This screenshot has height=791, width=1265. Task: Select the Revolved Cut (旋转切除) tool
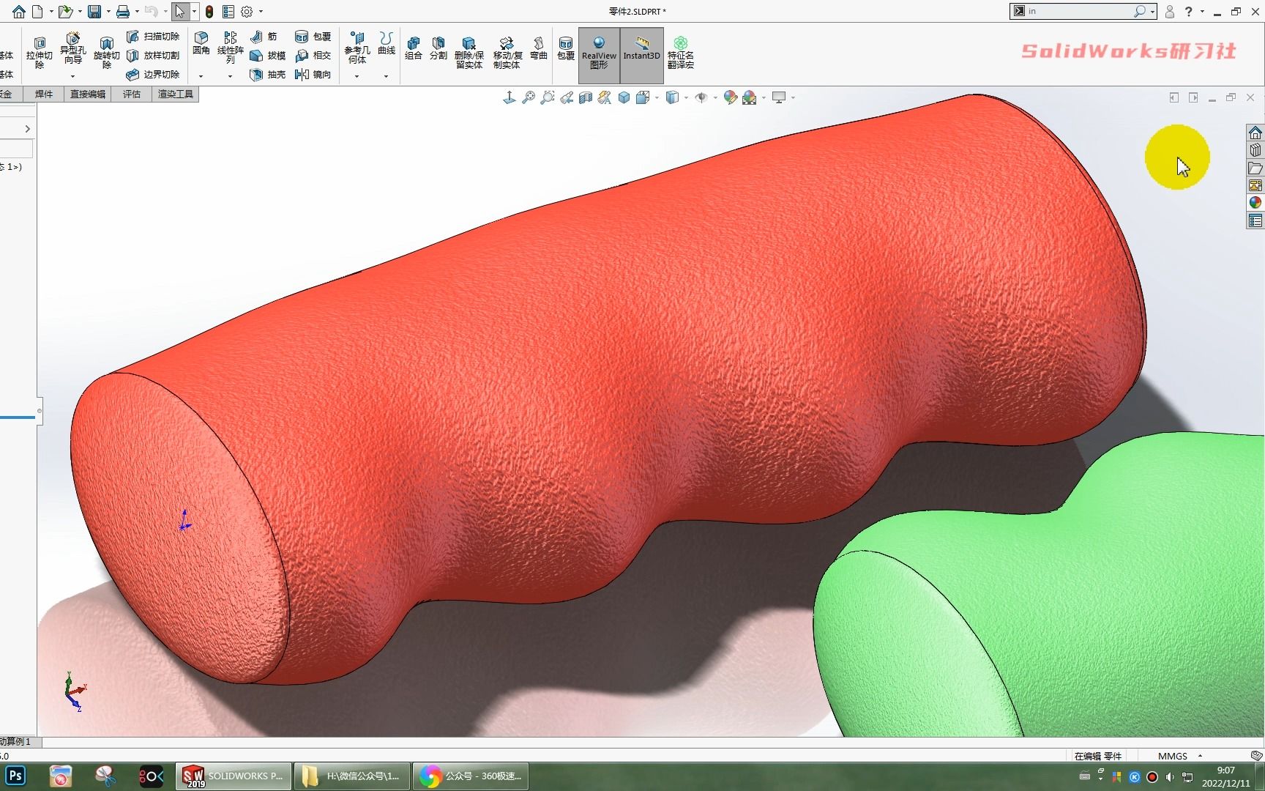(x=106, y=52)
